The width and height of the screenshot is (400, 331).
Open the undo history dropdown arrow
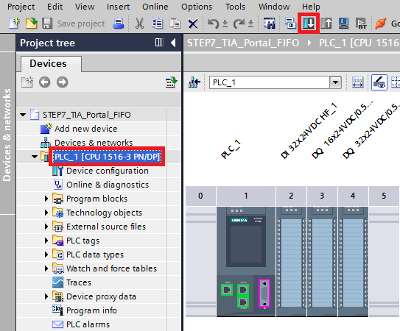pyautogui.click(x=225, y=24)
